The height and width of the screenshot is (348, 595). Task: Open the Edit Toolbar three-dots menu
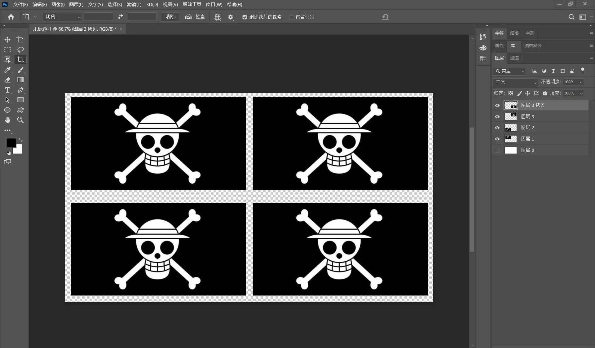(x=7, y=130)
